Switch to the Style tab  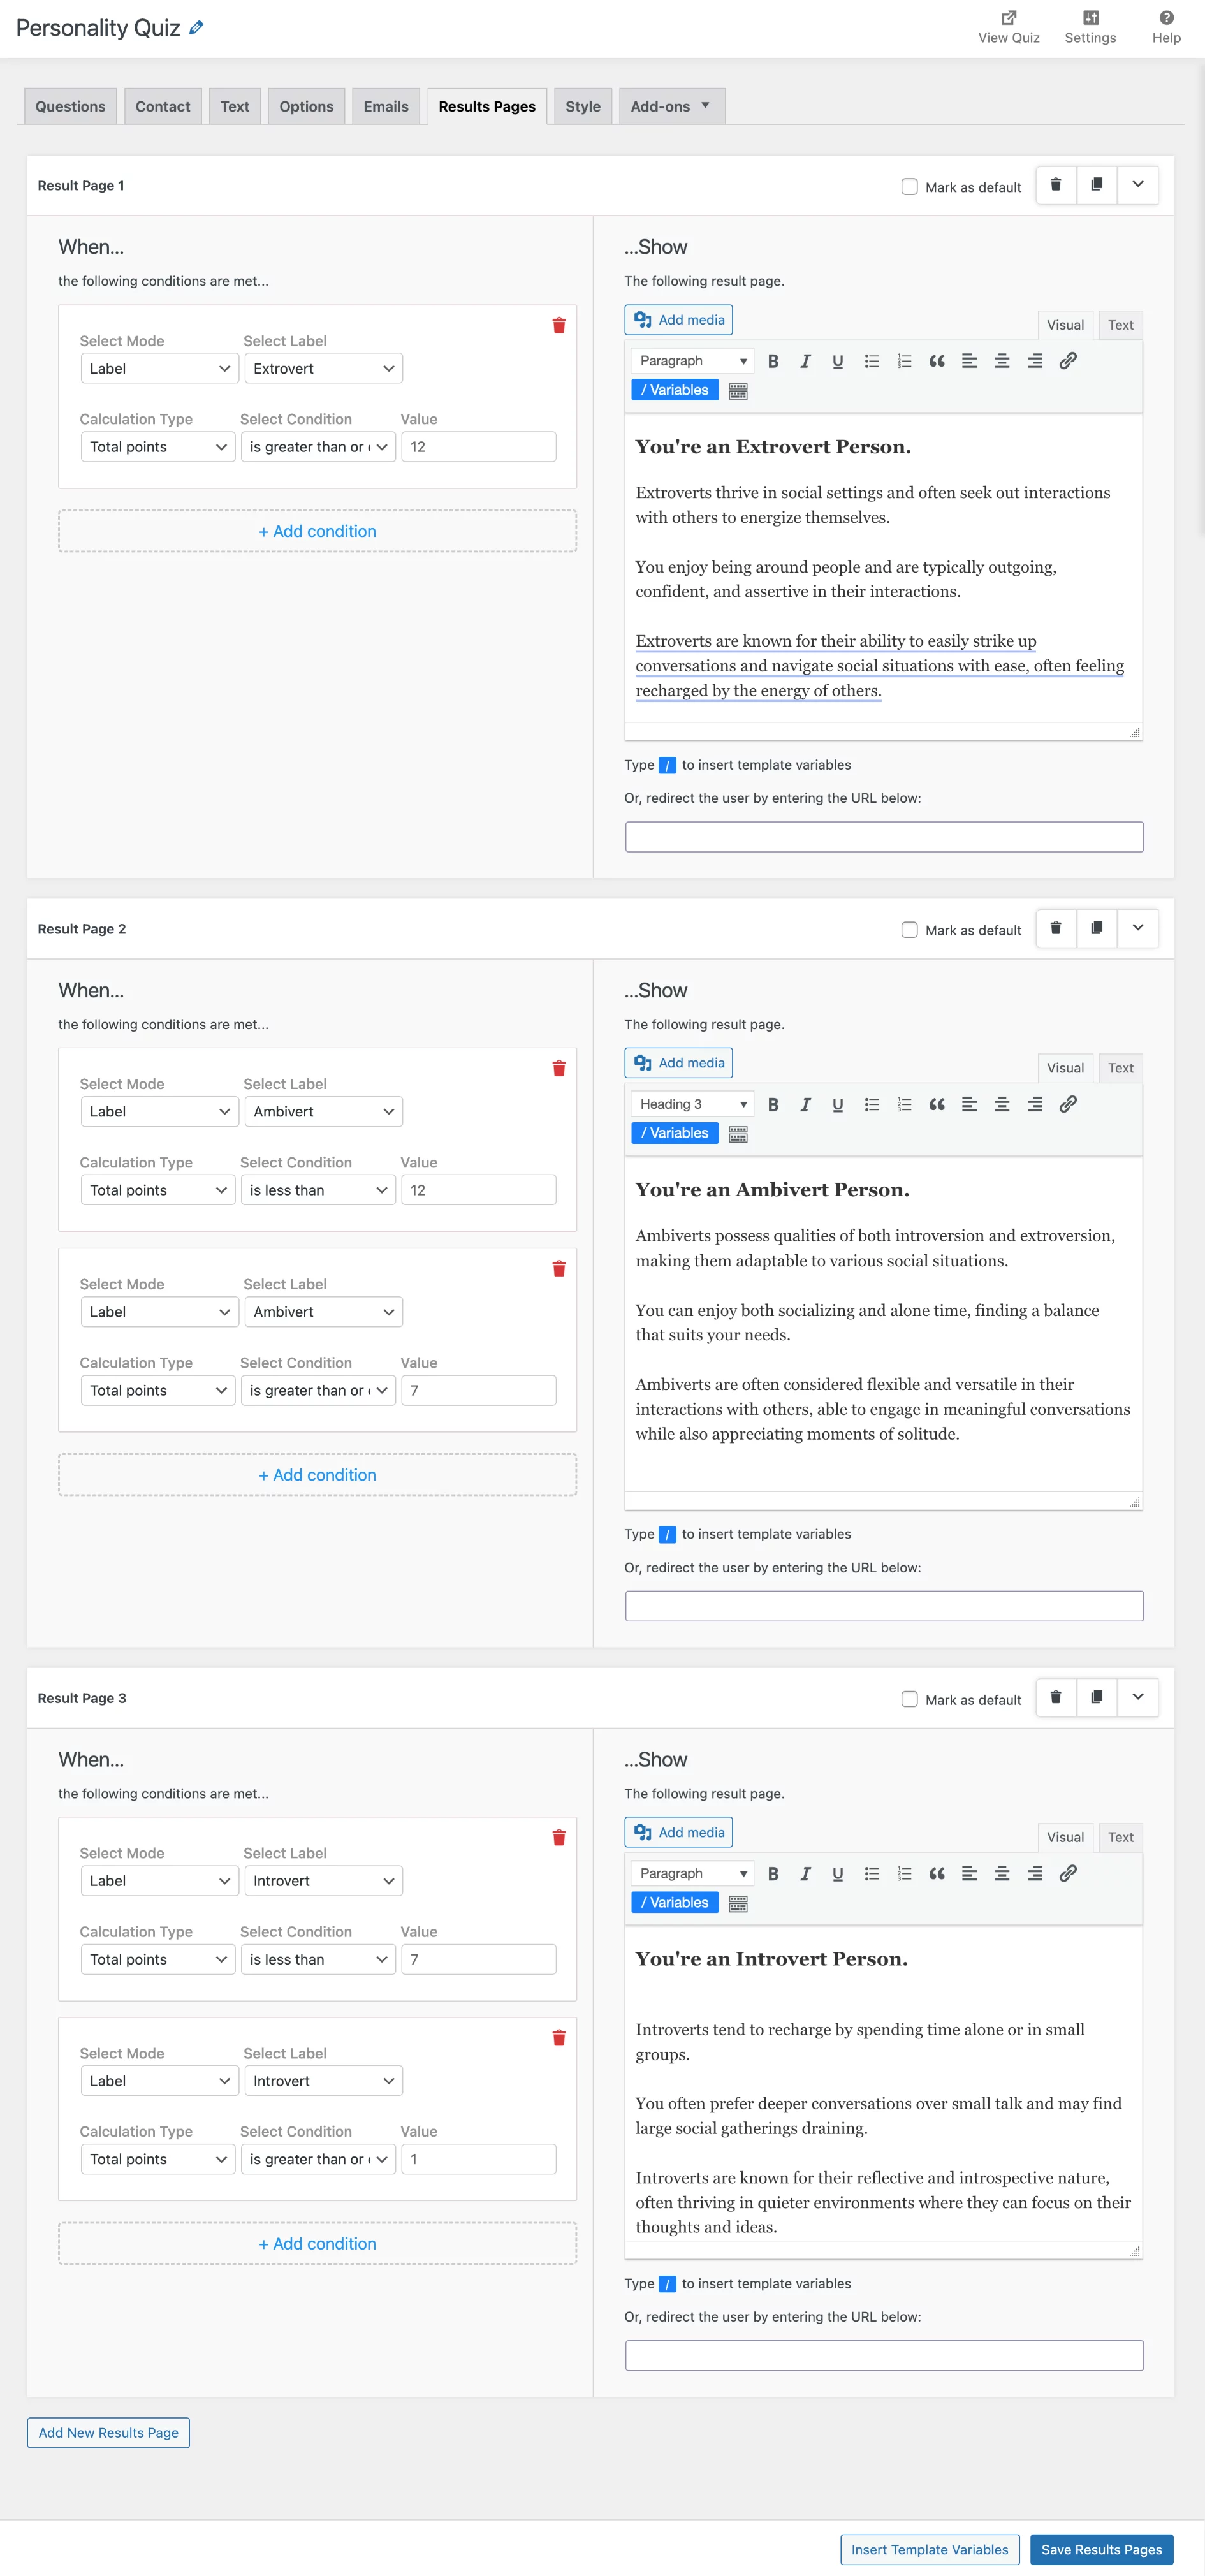583,106
